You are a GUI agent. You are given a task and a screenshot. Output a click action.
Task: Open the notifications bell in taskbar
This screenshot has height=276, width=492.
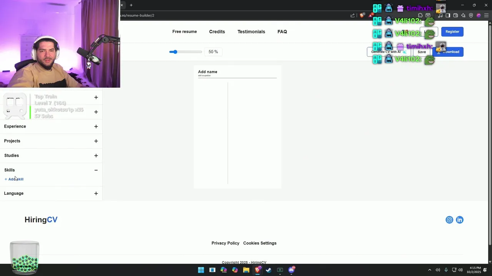coord(485,270)
